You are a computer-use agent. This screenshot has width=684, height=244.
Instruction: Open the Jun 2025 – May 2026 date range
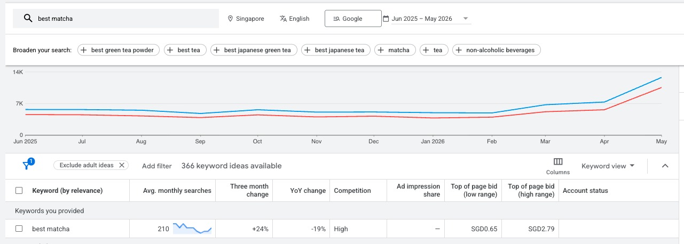pyautogui.click(x=422, y=19)
